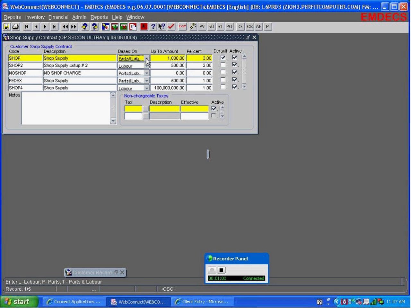Click the NOSHOP code cell
The width and height of the screenshot is (411, 308).
[25, 73]
